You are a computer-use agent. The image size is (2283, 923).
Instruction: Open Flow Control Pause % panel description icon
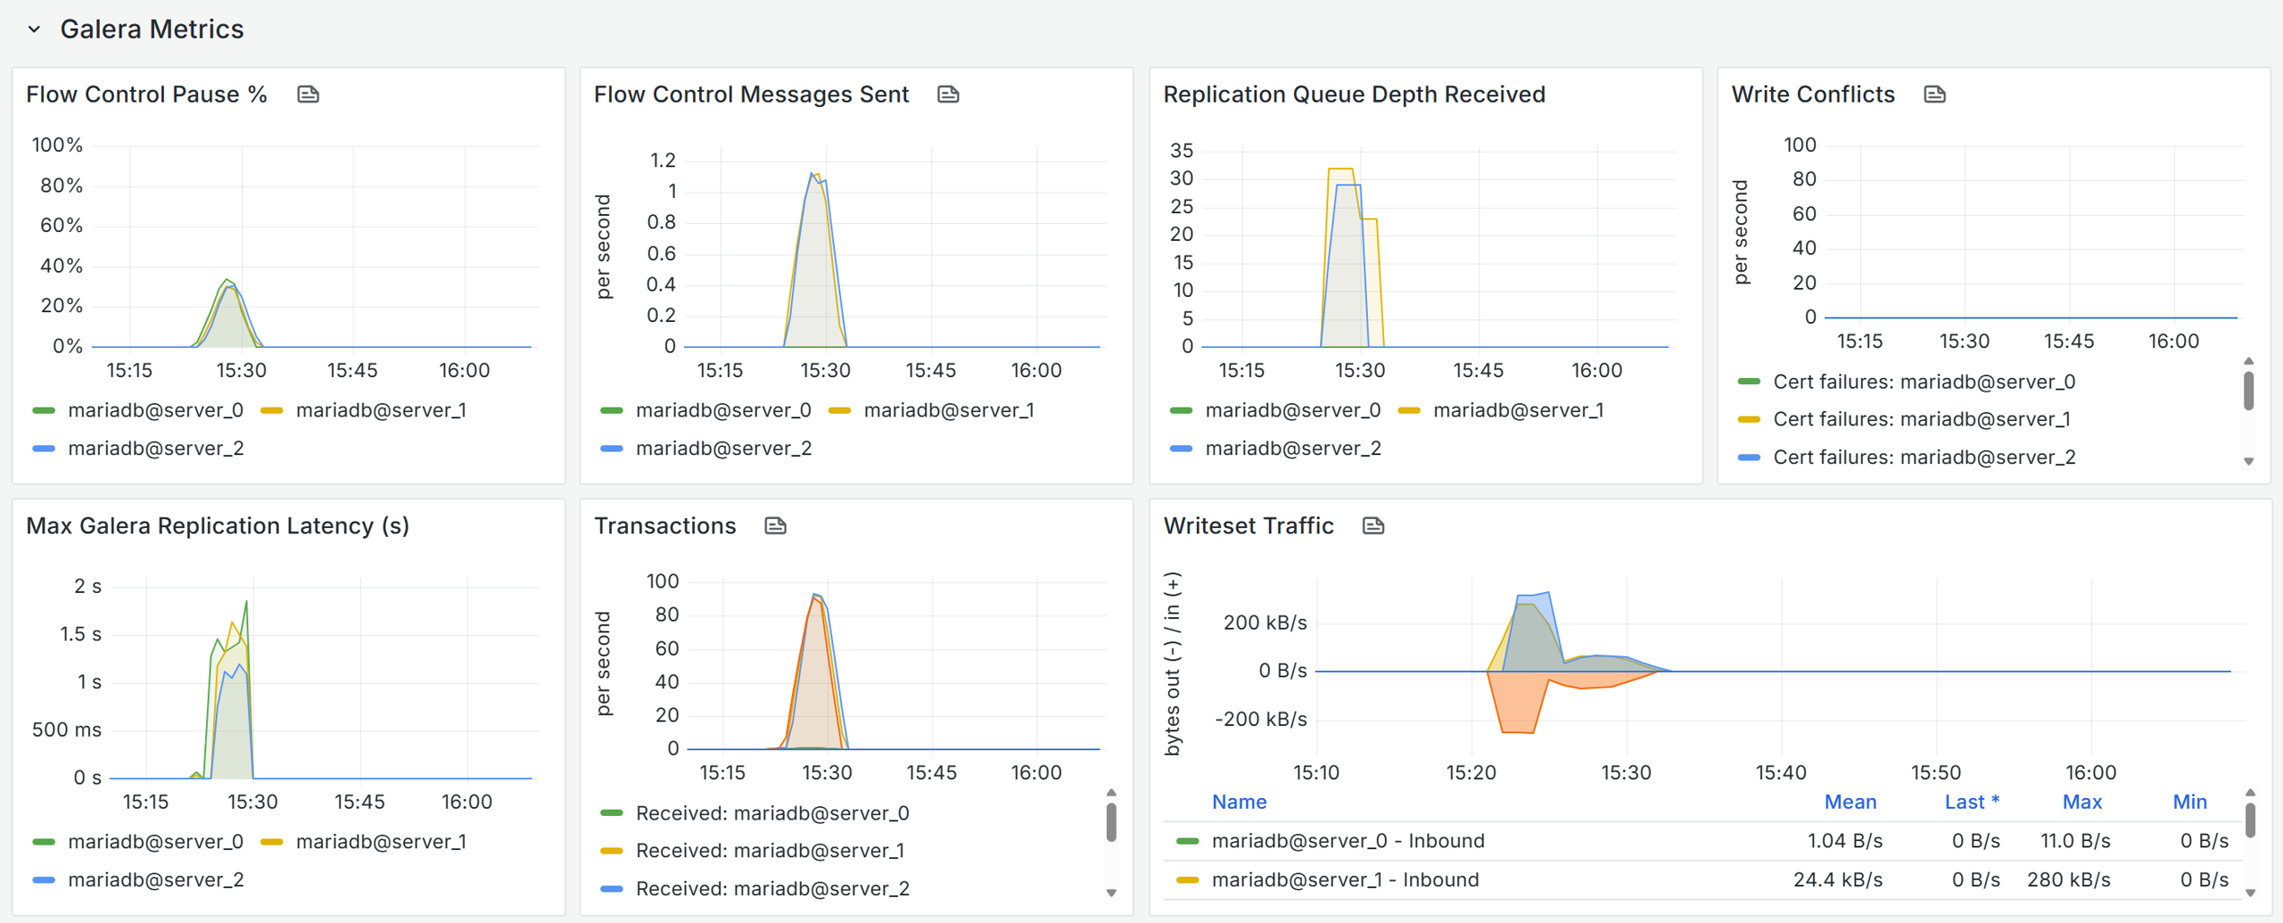point(308,95)
